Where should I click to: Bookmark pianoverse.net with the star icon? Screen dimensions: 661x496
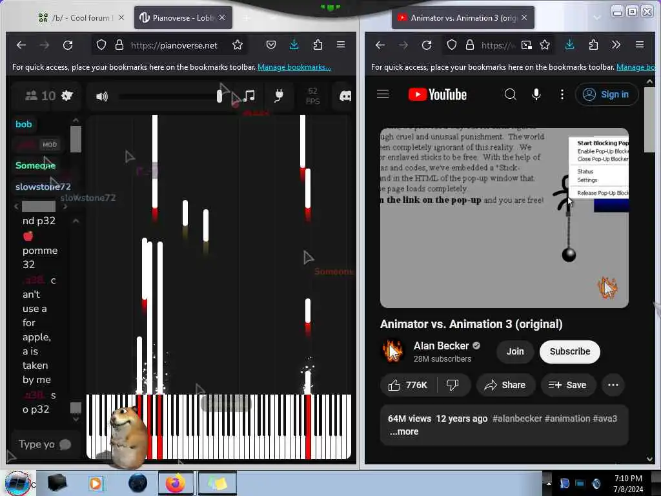[238, 45]
